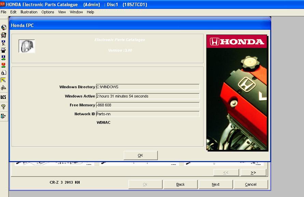Open the Illustration menu
The height and width of the screenshot is (197, 304).
click(29, 12)
